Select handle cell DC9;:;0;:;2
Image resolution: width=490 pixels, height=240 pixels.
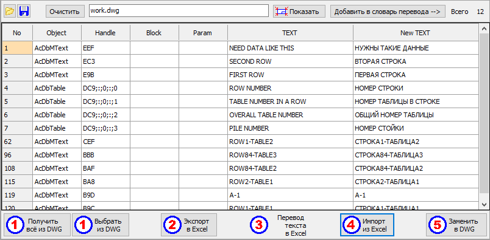pos(105,115)
